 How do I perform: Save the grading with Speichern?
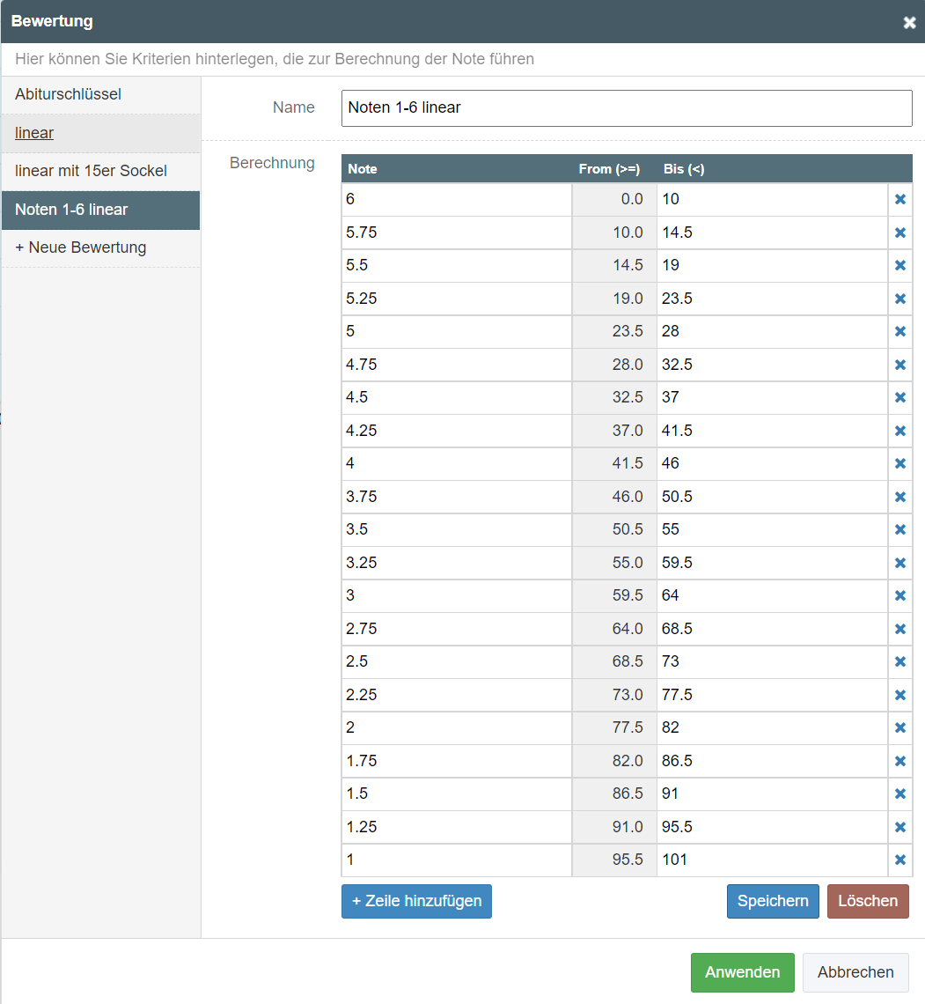click(x=773, y=901)
